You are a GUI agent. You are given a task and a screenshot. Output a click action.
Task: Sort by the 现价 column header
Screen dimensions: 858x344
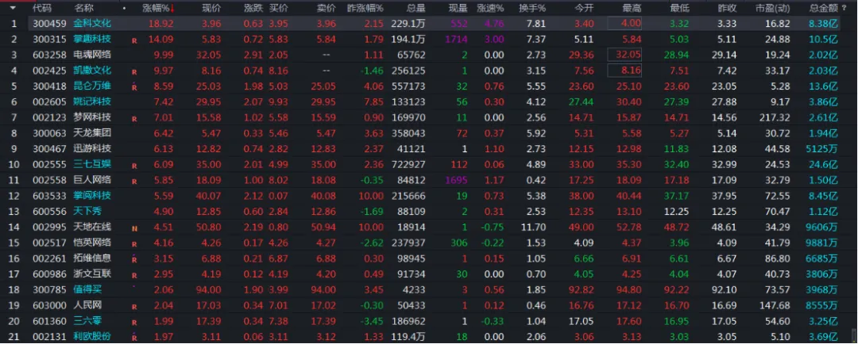pos(211,8)
